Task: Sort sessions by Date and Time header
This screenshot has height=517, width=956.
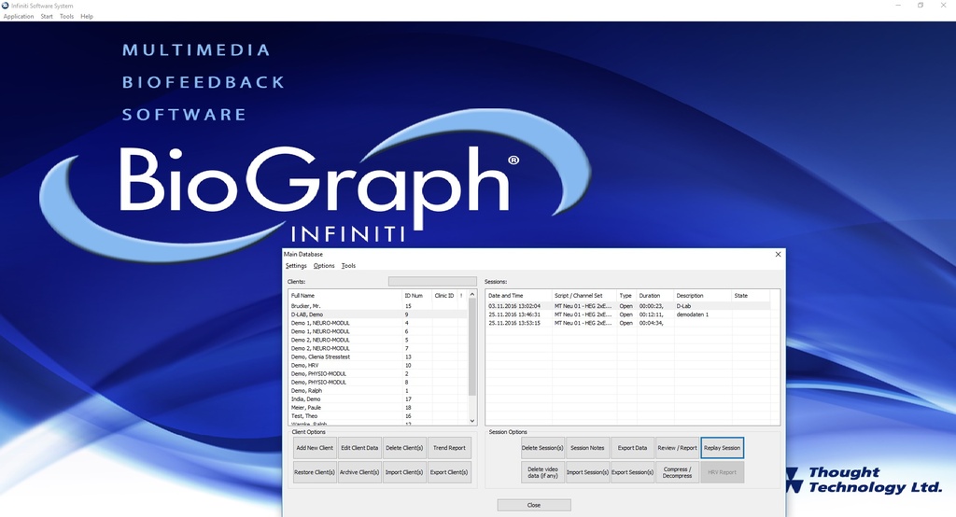Action: (519, 296)
